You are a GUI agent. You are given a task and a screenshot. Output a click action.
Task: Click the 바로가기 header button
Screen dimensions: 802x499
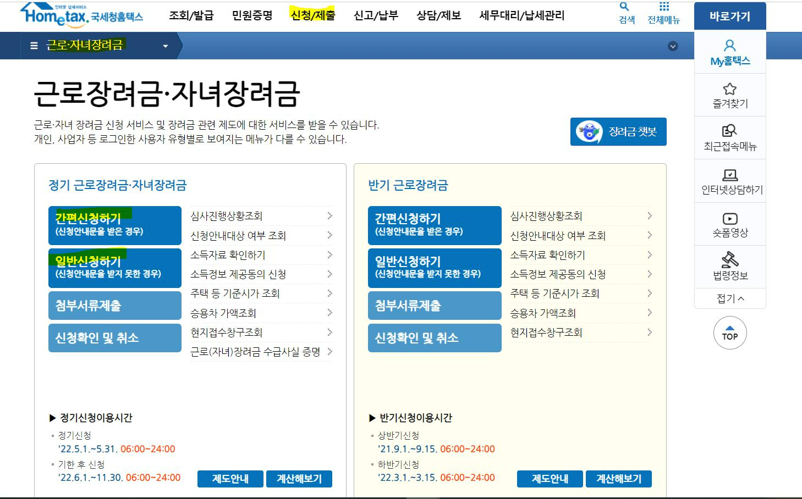click(x=730, y=16)
